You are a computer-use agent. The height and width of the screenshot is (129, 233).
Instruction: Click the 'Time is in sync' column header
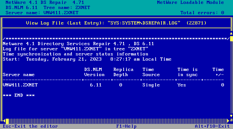187,72
